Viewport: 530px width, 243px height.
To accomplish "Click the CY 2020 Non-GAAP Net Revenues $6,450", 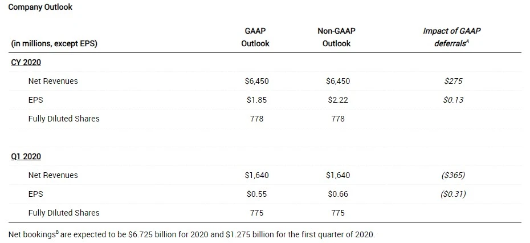I will (338, 81).
